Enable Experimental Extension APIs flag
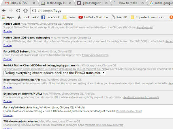This screenshot has height=129, width=173. pos(7,87)
